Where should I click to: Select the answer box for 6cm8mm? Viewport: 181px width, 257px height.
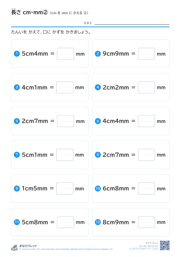click(x=146, y=188)
